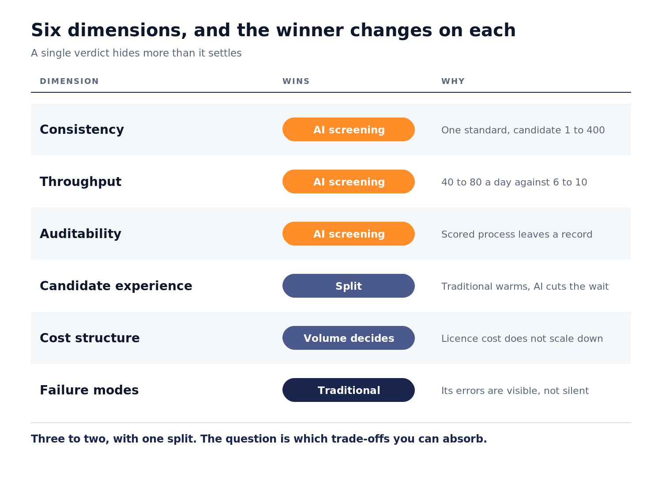The image size is (662, 477).
Task: Click the AI screening pill for Consistency
Action: [x=349, y=129]
